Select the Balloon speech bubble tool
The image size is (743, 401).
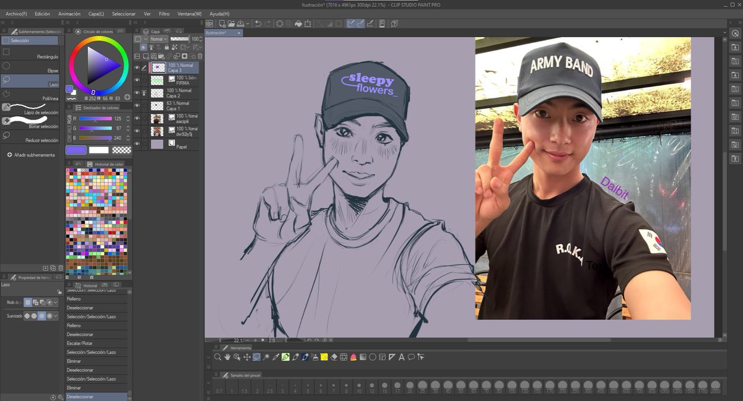click(411, 357)
